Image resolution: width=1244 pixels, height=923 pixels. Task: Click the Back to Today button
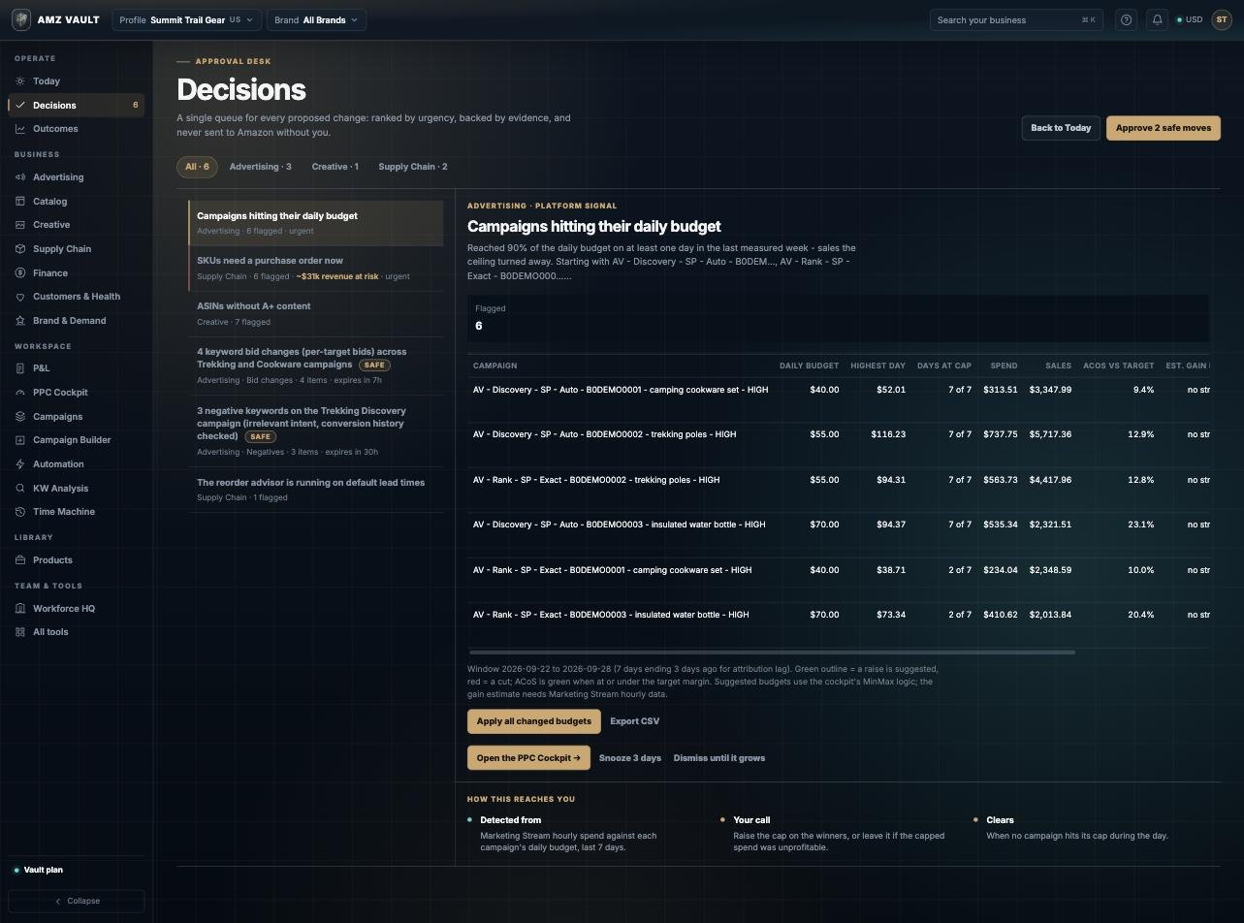click(x=1061, y=128)
